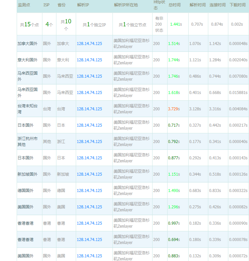249x261 pixels.
Task: Click the ISP column header
Action: [x=46, y=5]
